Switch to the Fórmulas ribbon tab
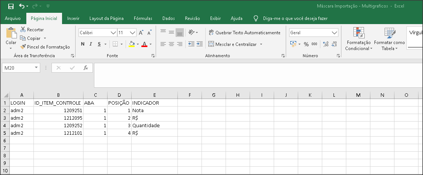The height and width of the screenshot is (175, 423). [143, 18]
